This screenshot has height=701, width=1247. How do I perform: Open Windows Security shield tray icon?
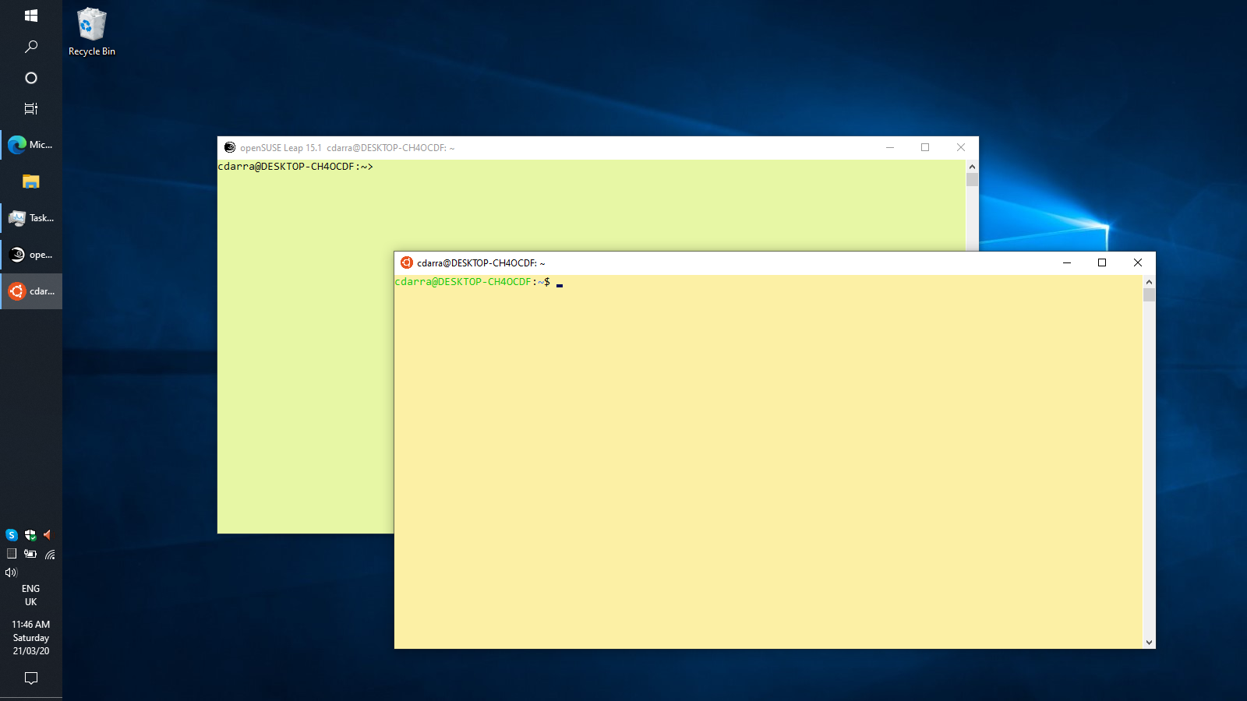tap(30, 535)
